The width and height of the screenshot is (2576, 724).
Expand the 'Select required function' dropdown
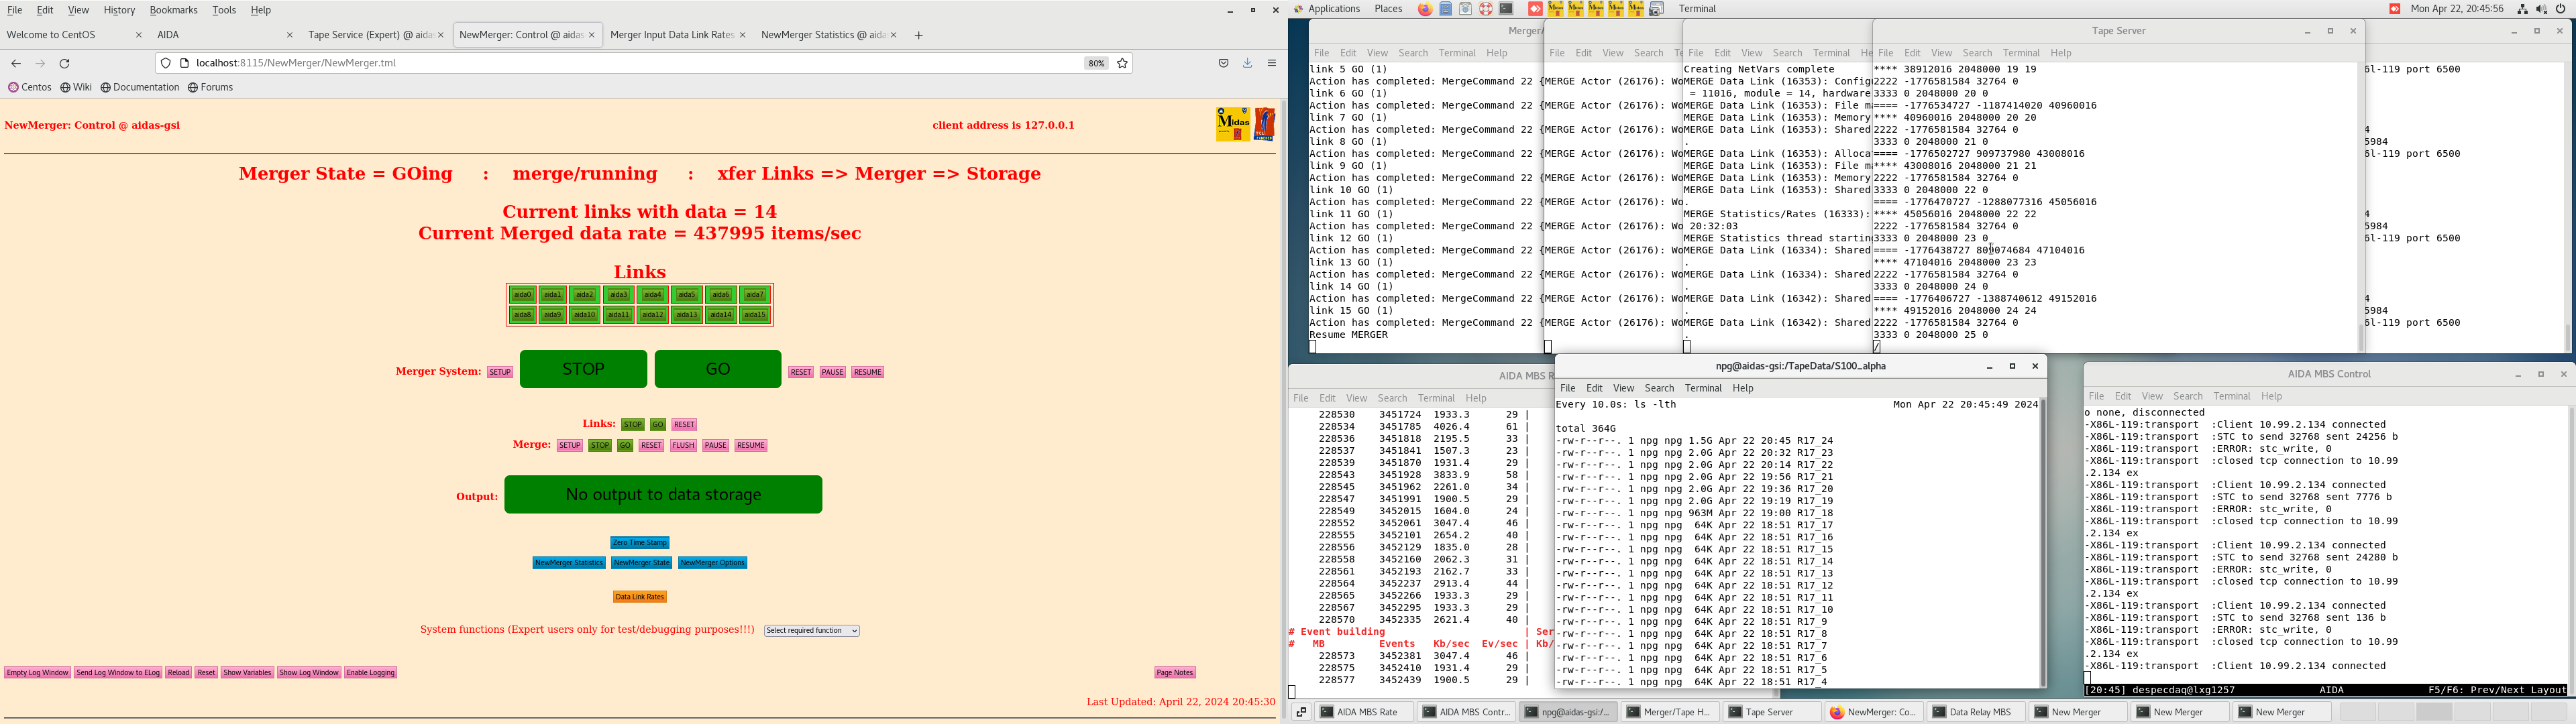pos(811,631)
